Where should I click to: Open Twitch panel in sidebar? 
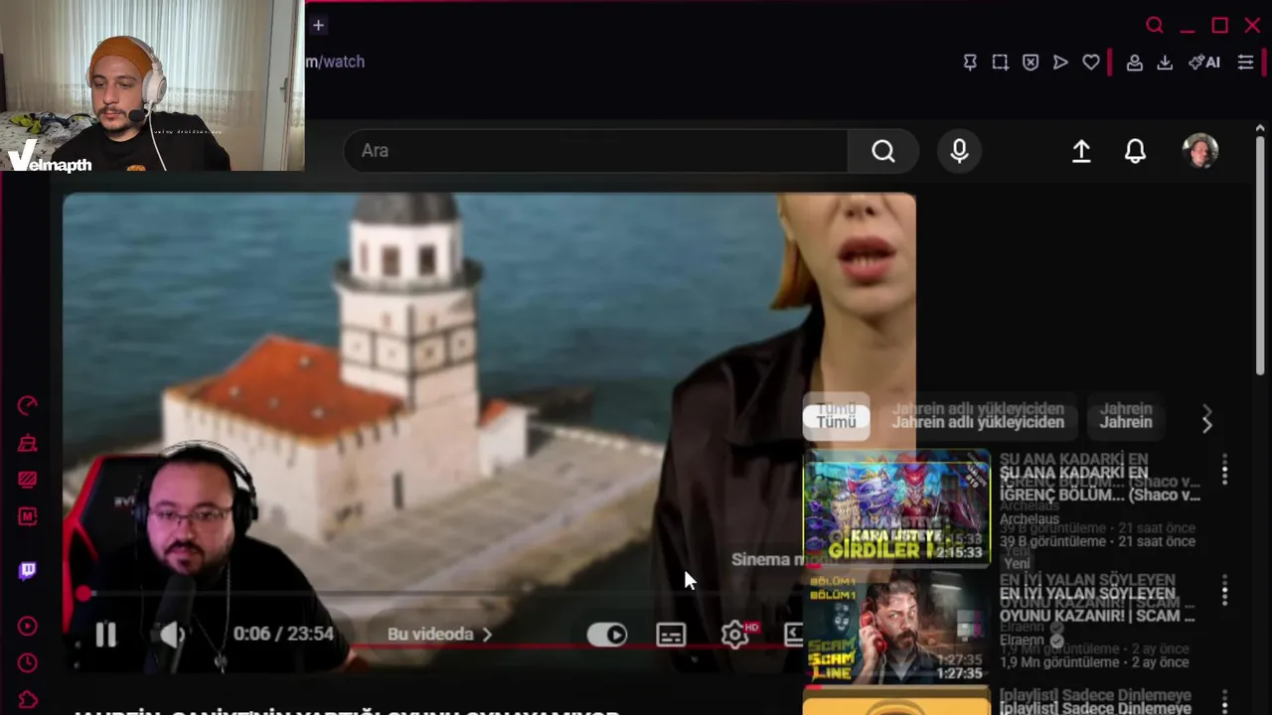[x=28, y=571]
